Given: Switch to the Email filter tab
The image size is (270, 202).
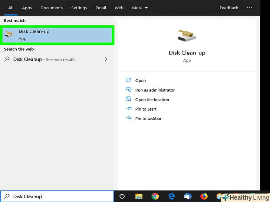Looking at the screenshot, I should pos(101,8).
